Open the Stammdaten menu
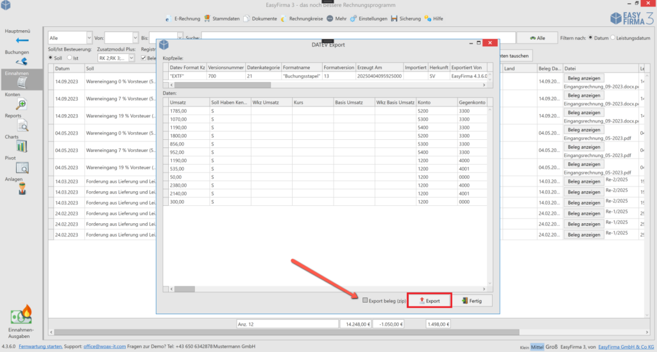Image resolution: width=657 pixels, height=352 pixels. 226,19
